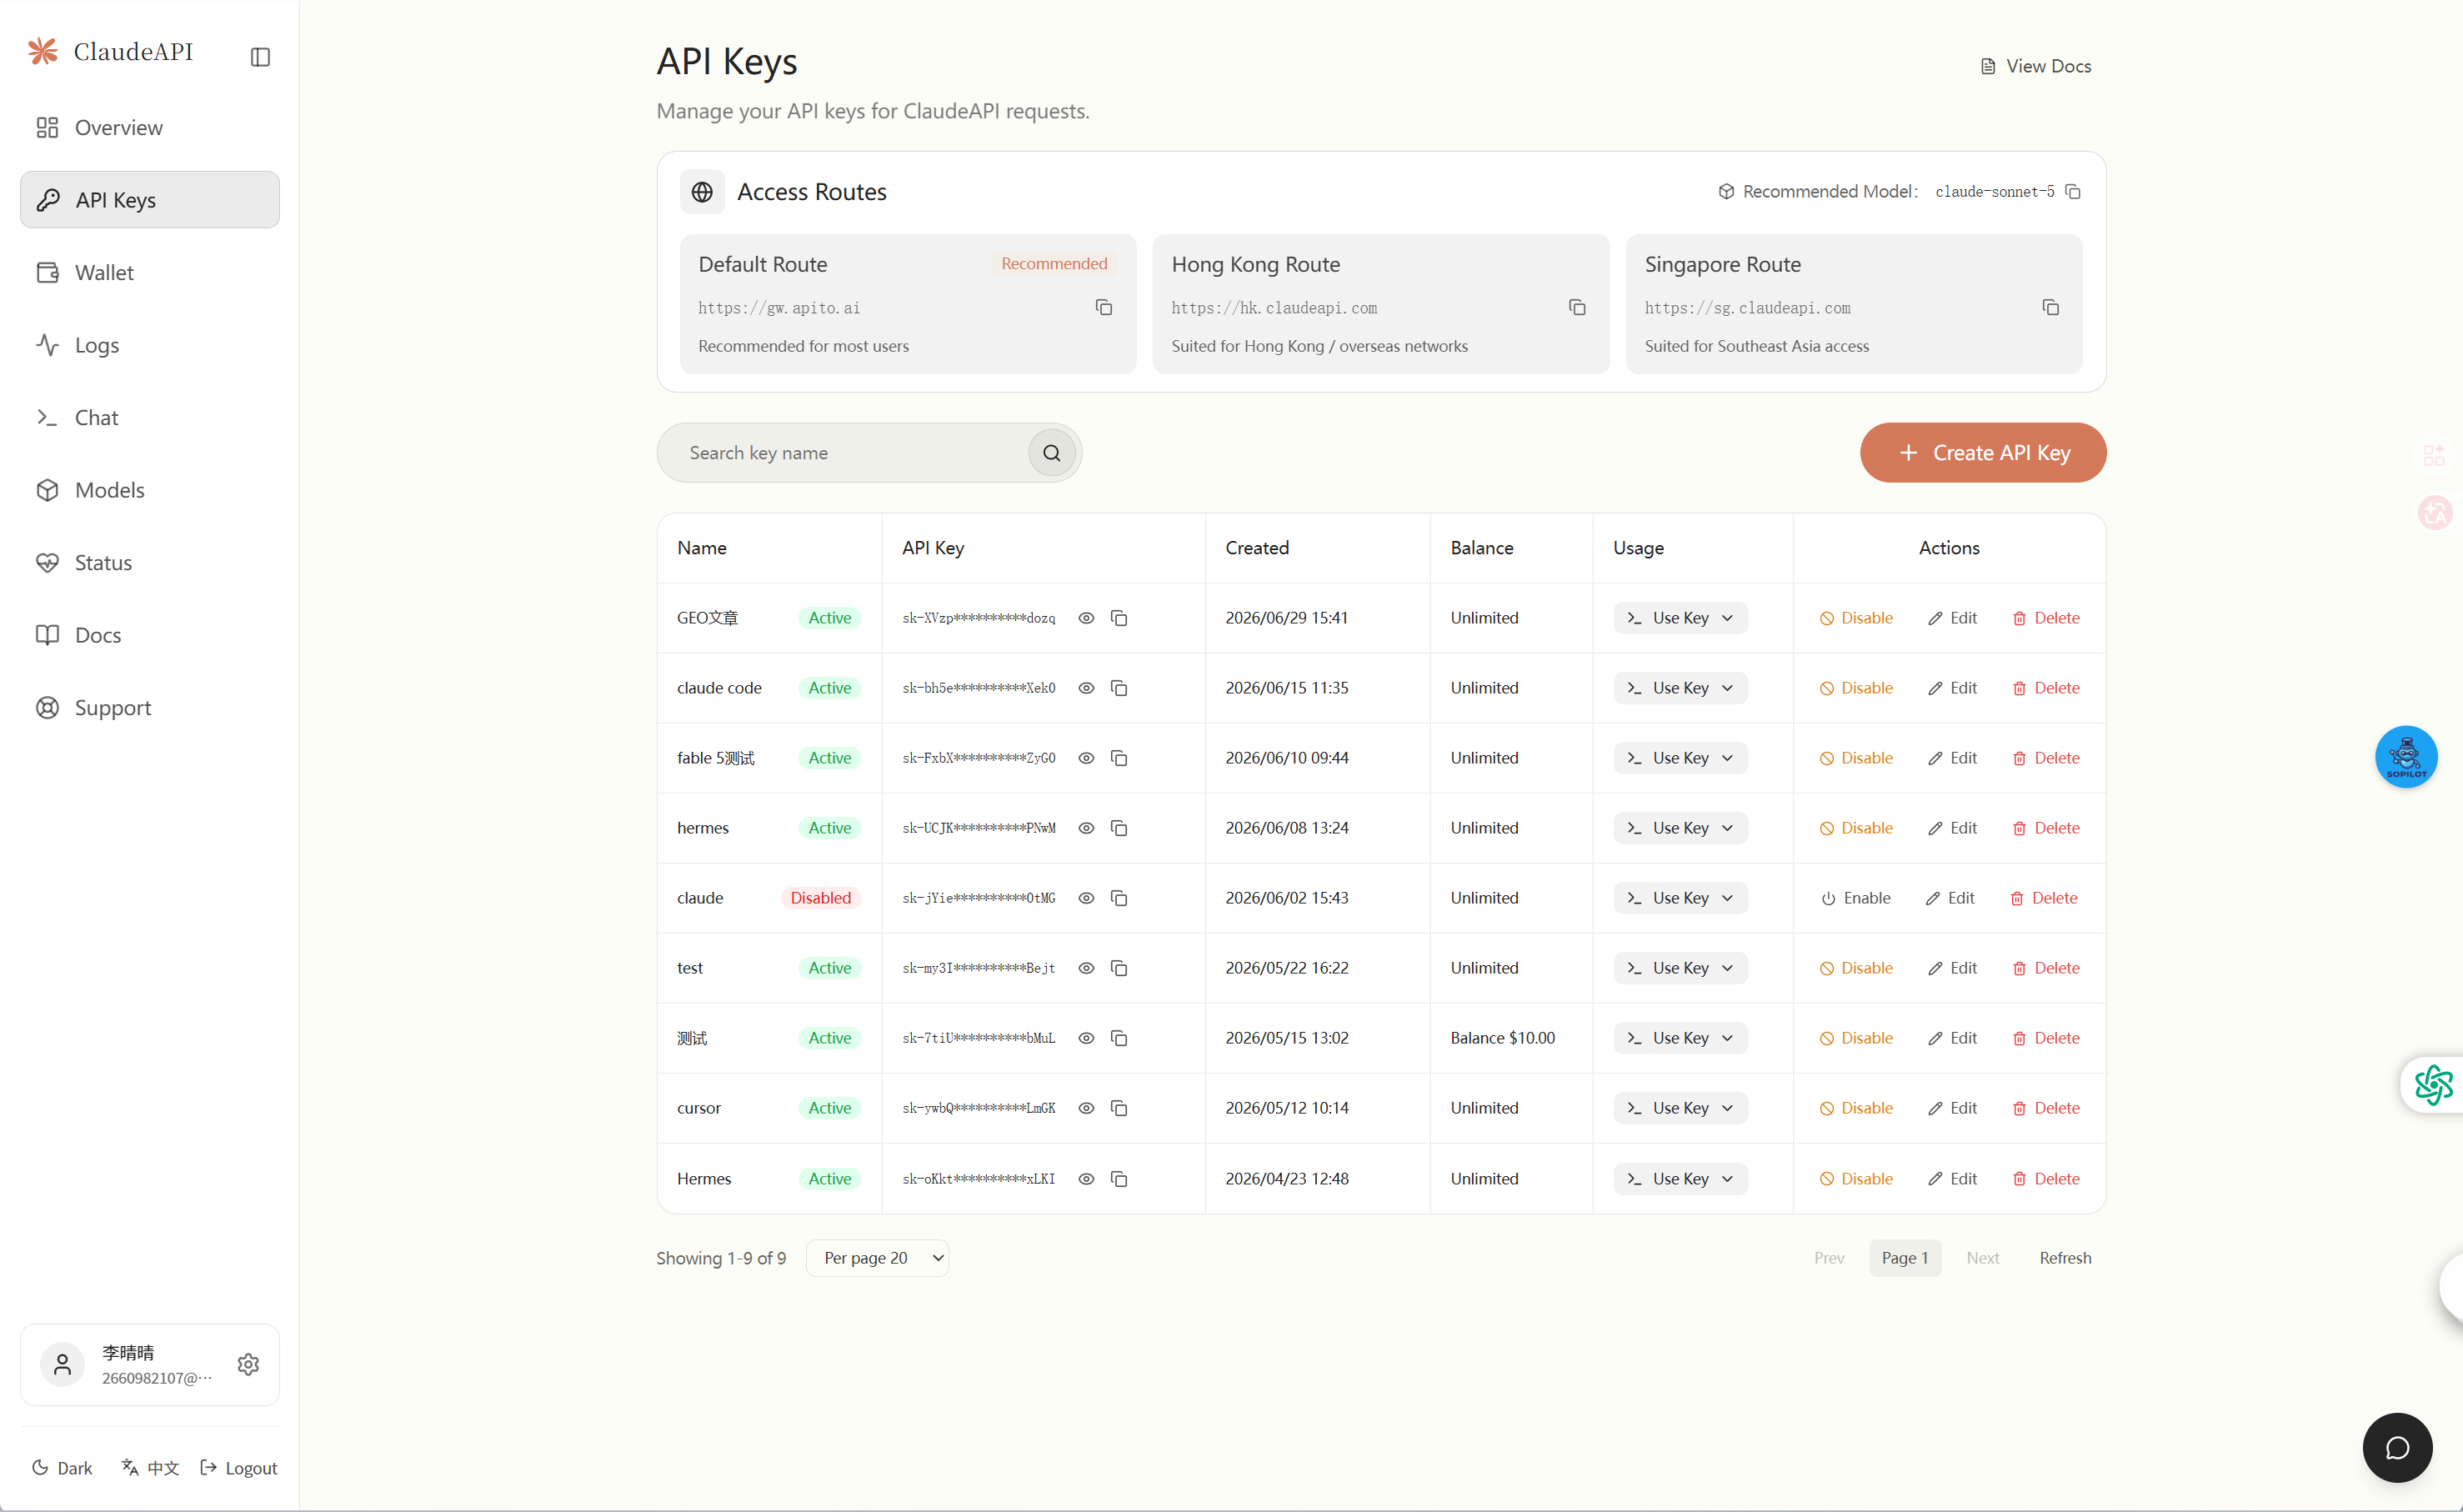Open the Per page 20 dropdown
This screenshot has height=1512, width=2463.
point(877,1258)
